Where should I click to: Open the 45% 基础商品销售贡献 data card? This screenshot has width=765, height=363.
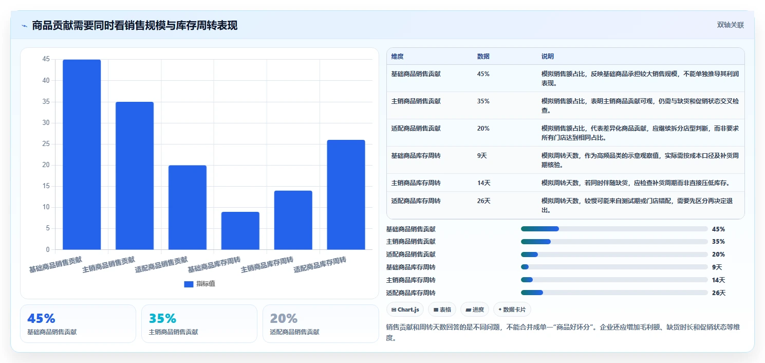click(78, 323)
